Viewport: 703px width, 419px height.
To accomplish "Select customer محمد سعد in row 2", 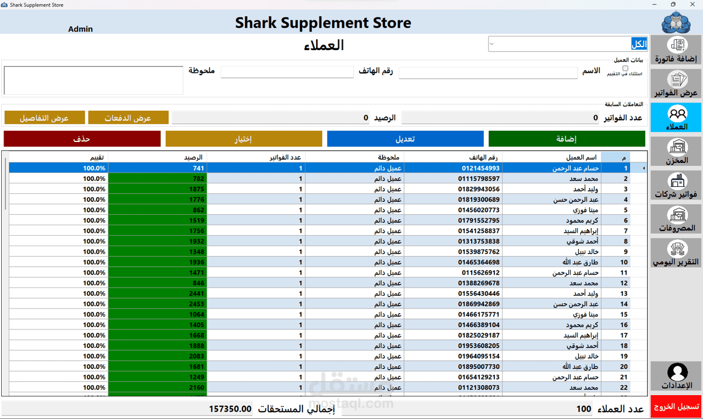I will coord(551,179).
